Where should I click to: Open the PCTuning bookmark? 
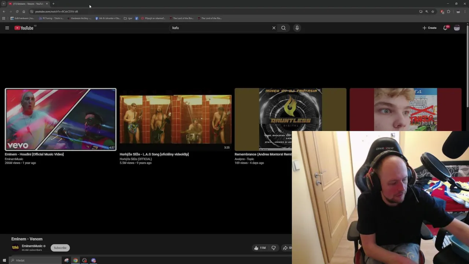[x=51, y=18]
